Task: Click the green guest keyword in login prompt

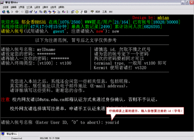Action: pos(59,31)
